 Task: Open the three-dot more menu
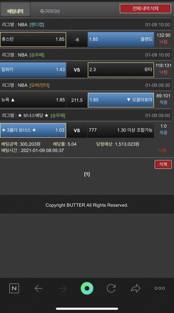point(160,288)
